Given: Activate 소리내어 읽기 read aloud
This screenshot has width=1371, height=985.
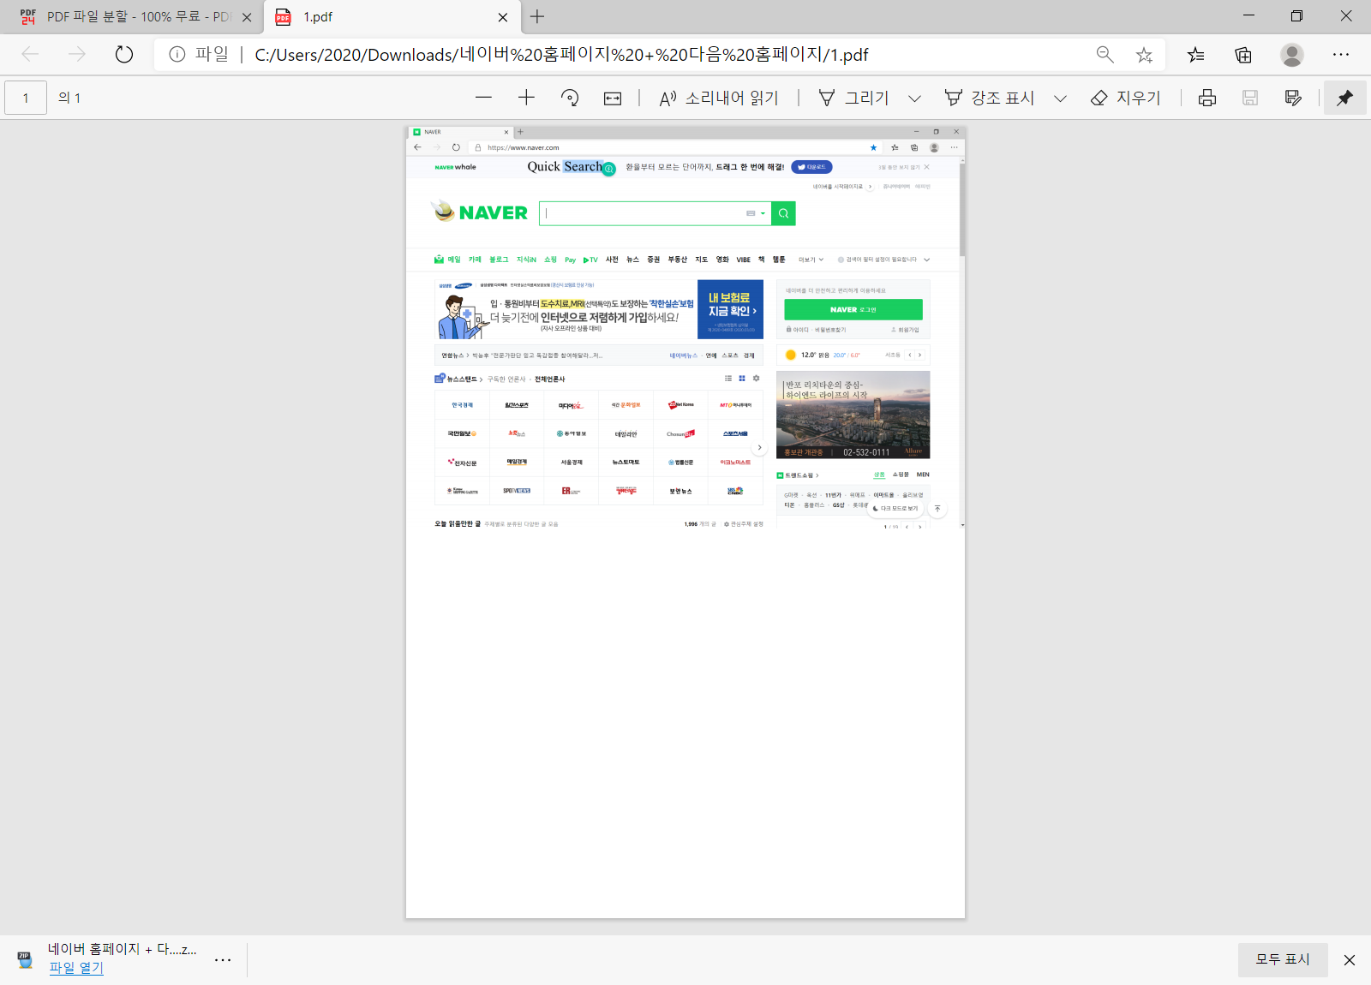Looking at the screenshot, I should click(720, 98).
